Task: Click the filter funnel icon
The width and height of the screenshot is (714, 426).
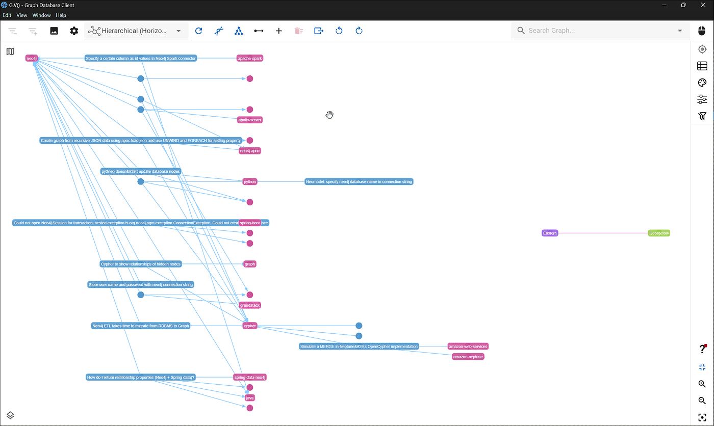Action: point(702,116)
